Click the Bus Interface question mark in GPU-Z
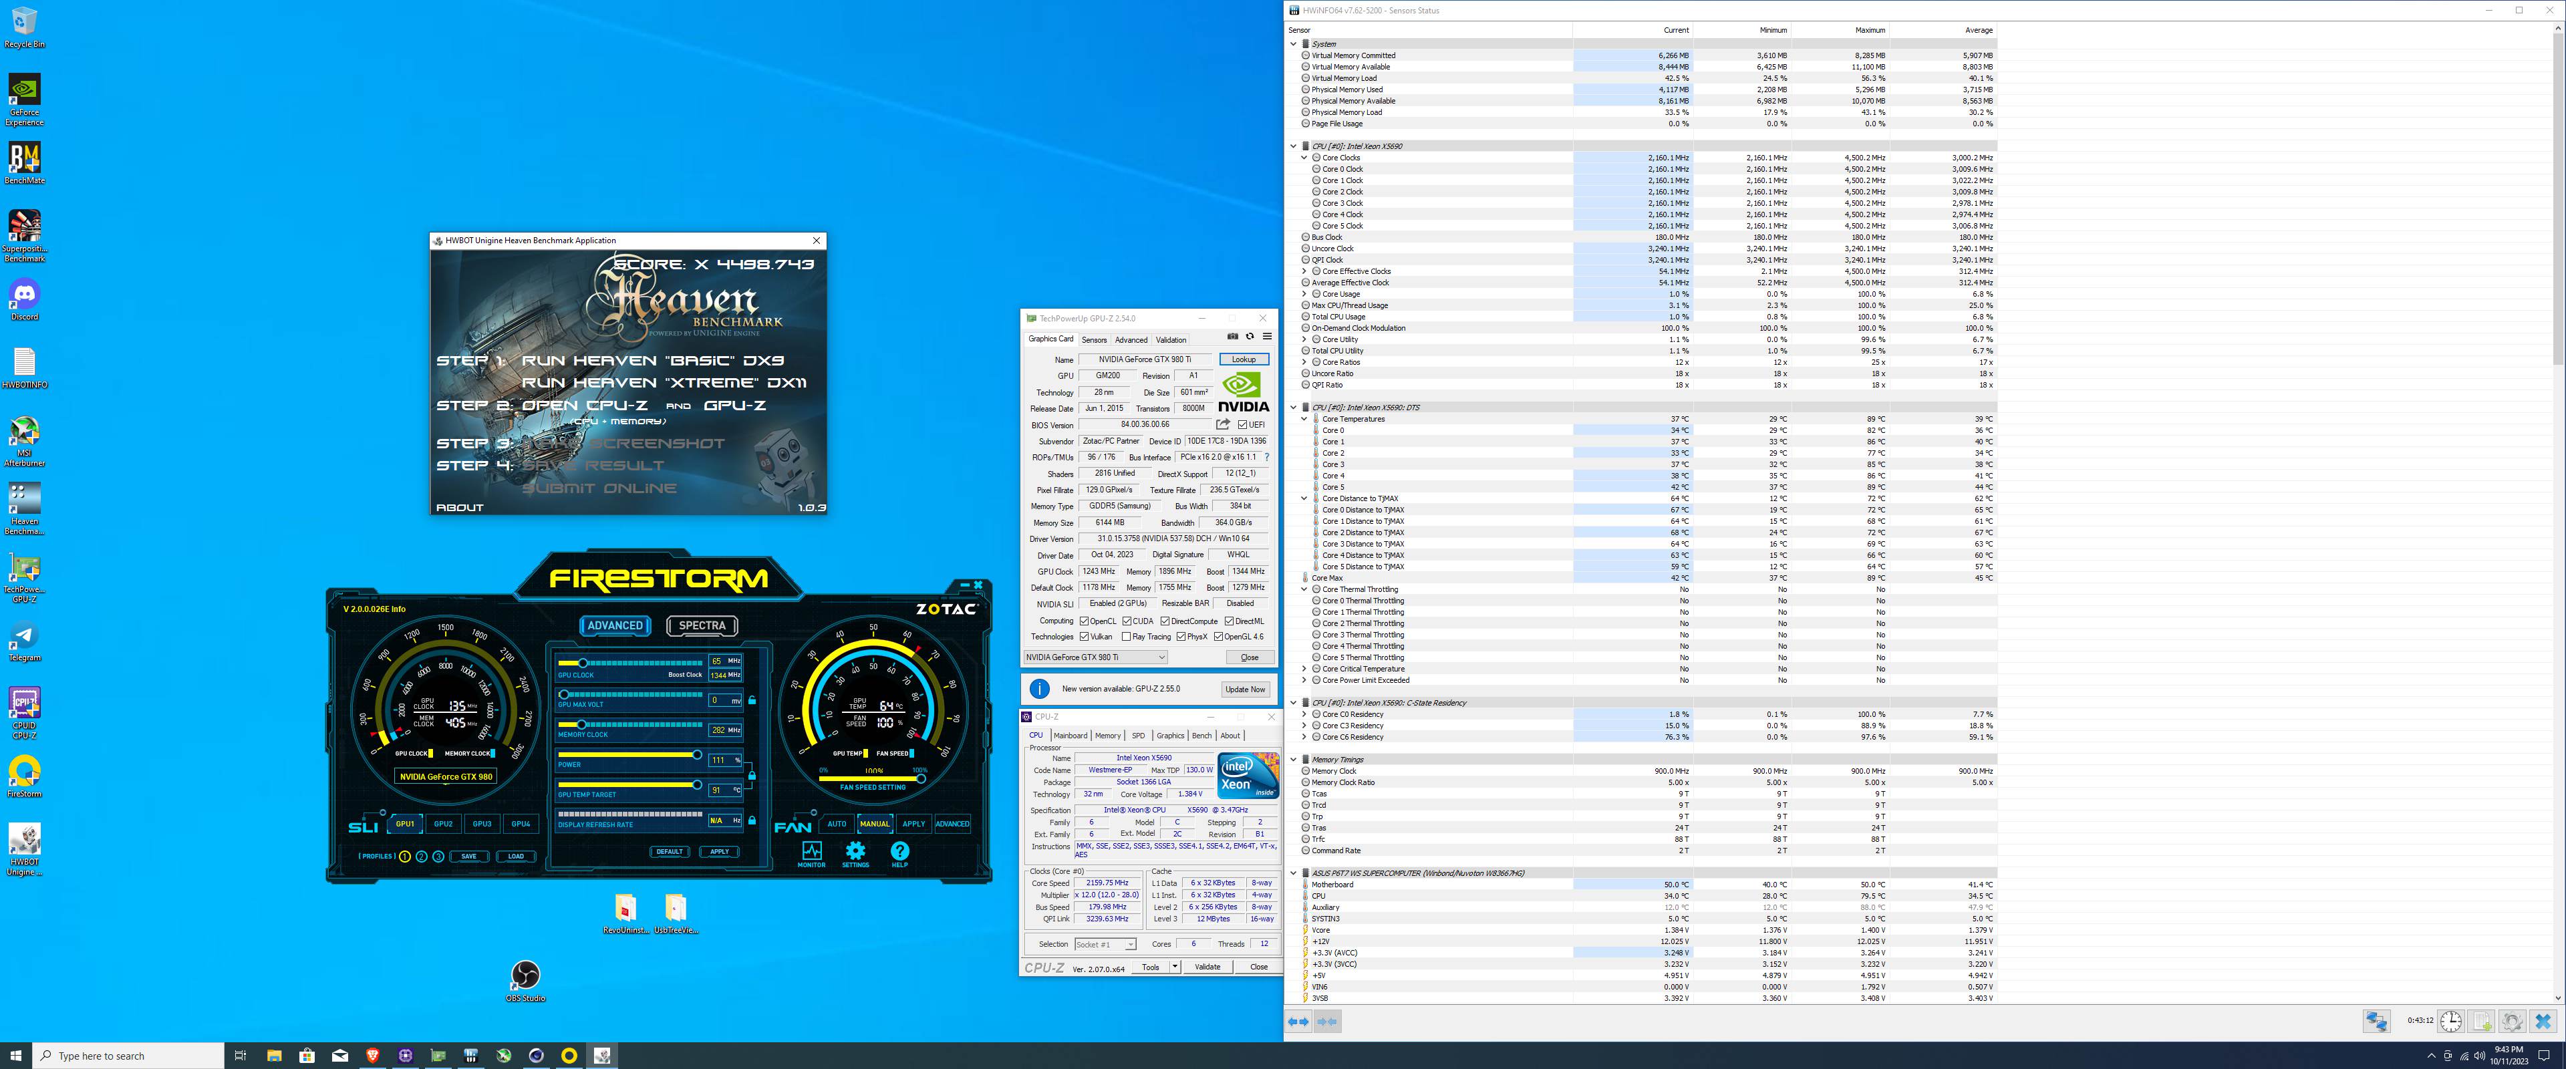The height and width of the screenshot is (1069, 2566). tap(1266, 457)
